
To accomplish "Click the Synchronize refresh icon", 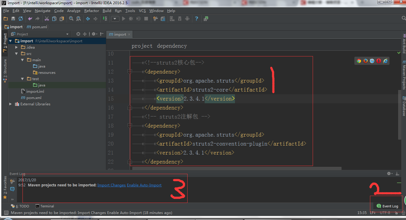I will 21,19.
